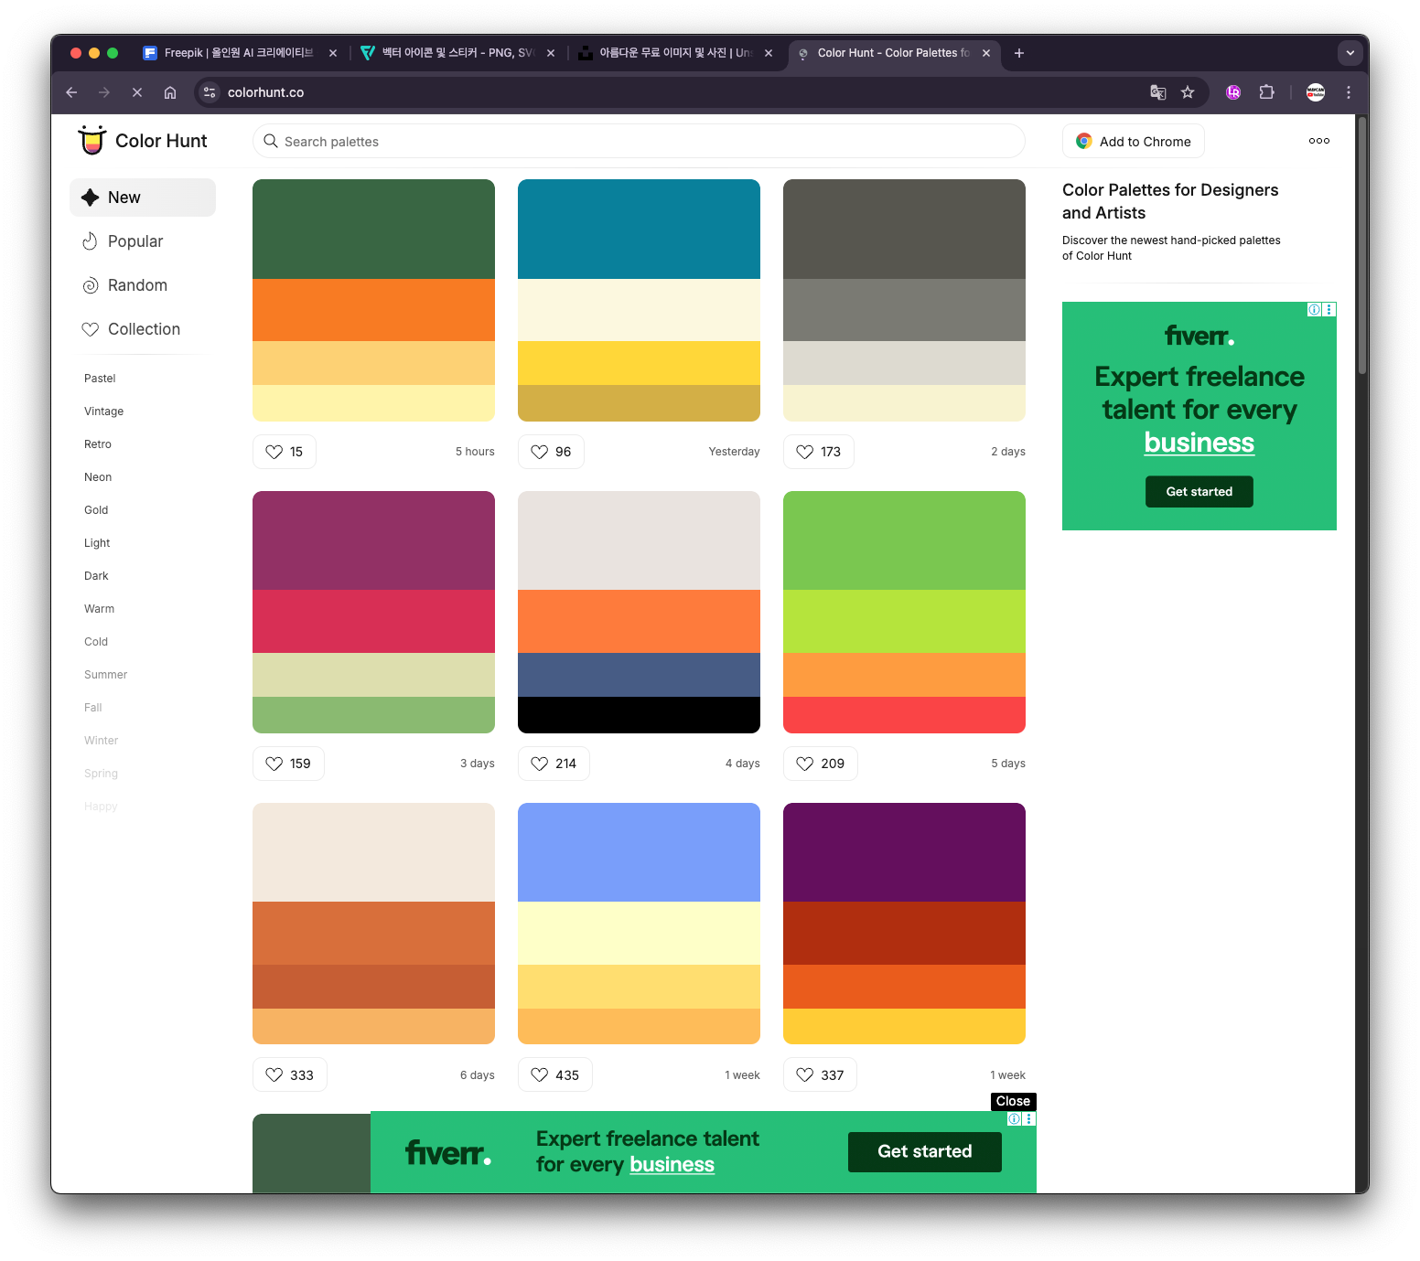
Task: Click the Color Hunt logo icon
Action: (91, 141)
